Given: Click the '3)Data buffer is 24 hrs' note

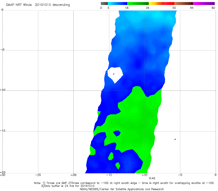Looking at the screenshot, I should pos(68,186).
